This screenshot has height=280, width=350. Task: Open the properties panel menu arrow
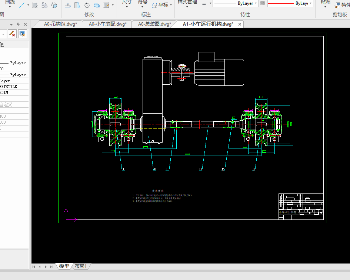(11, 24)
